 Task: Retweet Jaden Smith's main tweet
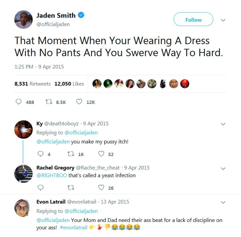(49, 102)
